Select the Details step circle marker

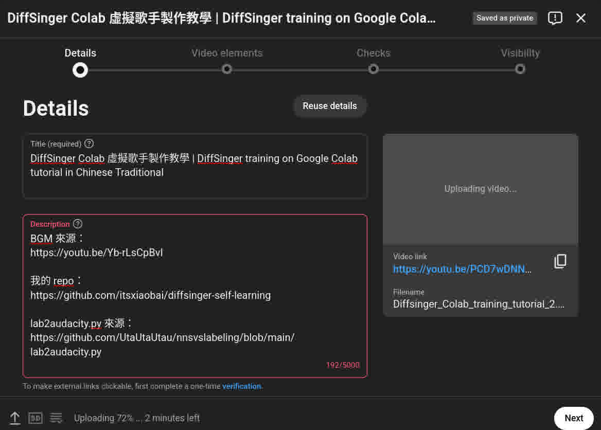pyautogui.click(x=80, y=70)
